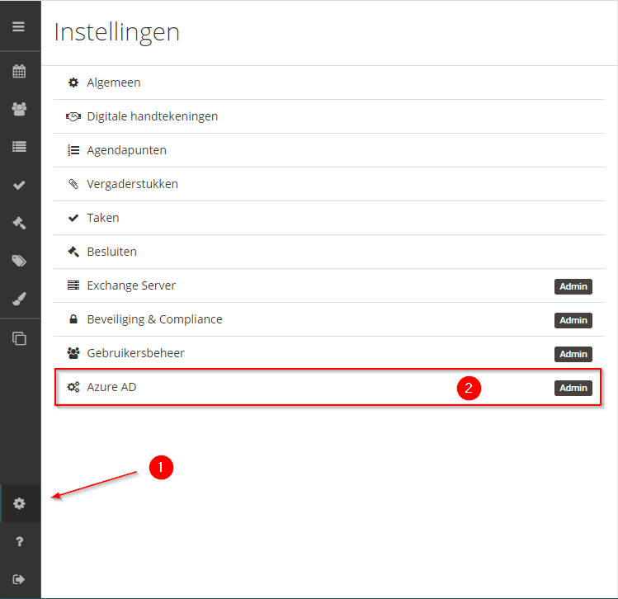The image size is (618, 599).
Task: Open the paintbrush icon in the sidebar
Action: [x=19, y=299]
